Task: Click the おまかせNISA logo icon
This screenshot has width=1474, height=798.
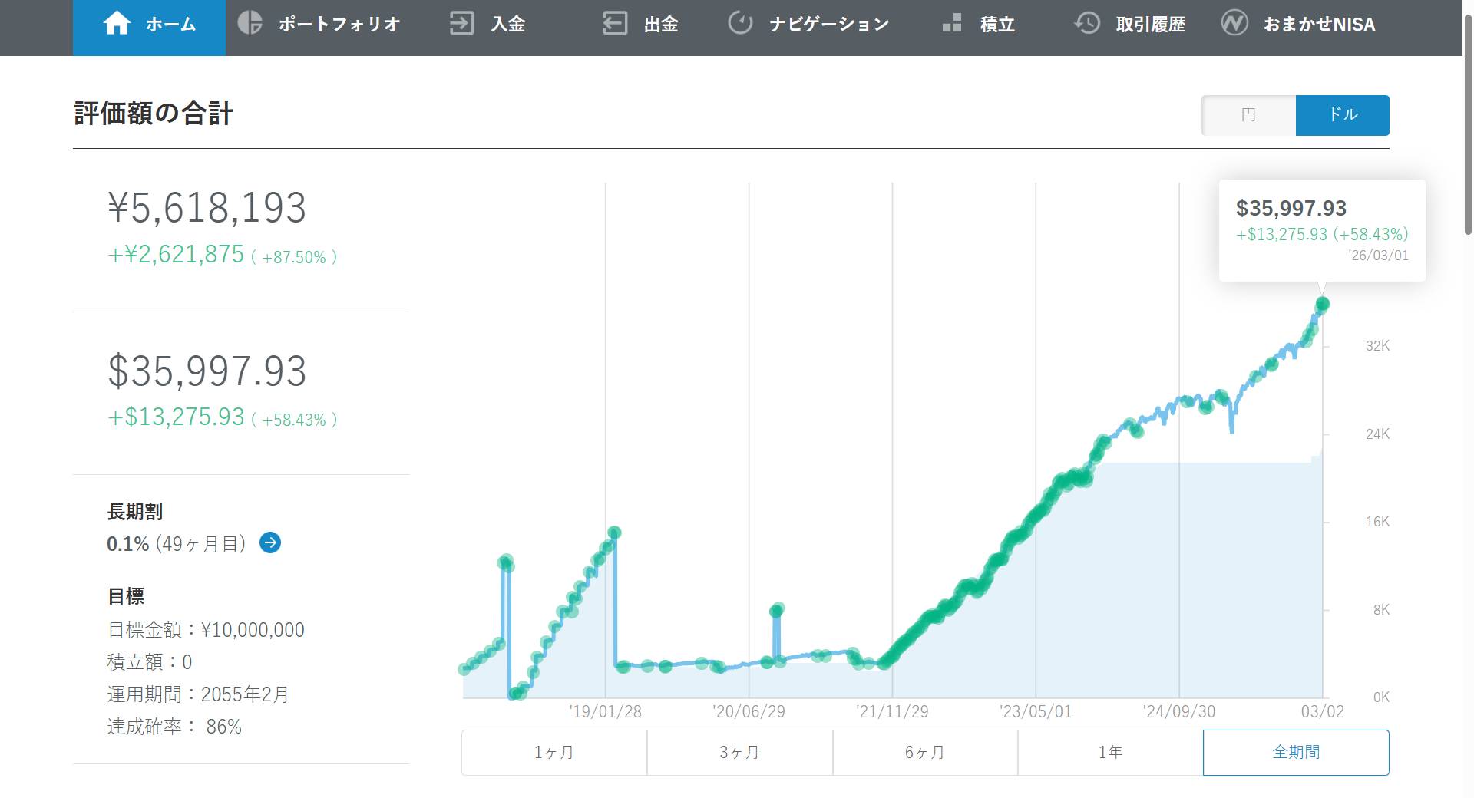Action: click(x=1234, y=24)
